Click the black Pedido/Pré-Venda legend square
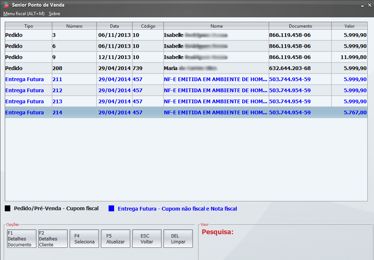Screen dimensions: 374x260 (x=8, y=208)
